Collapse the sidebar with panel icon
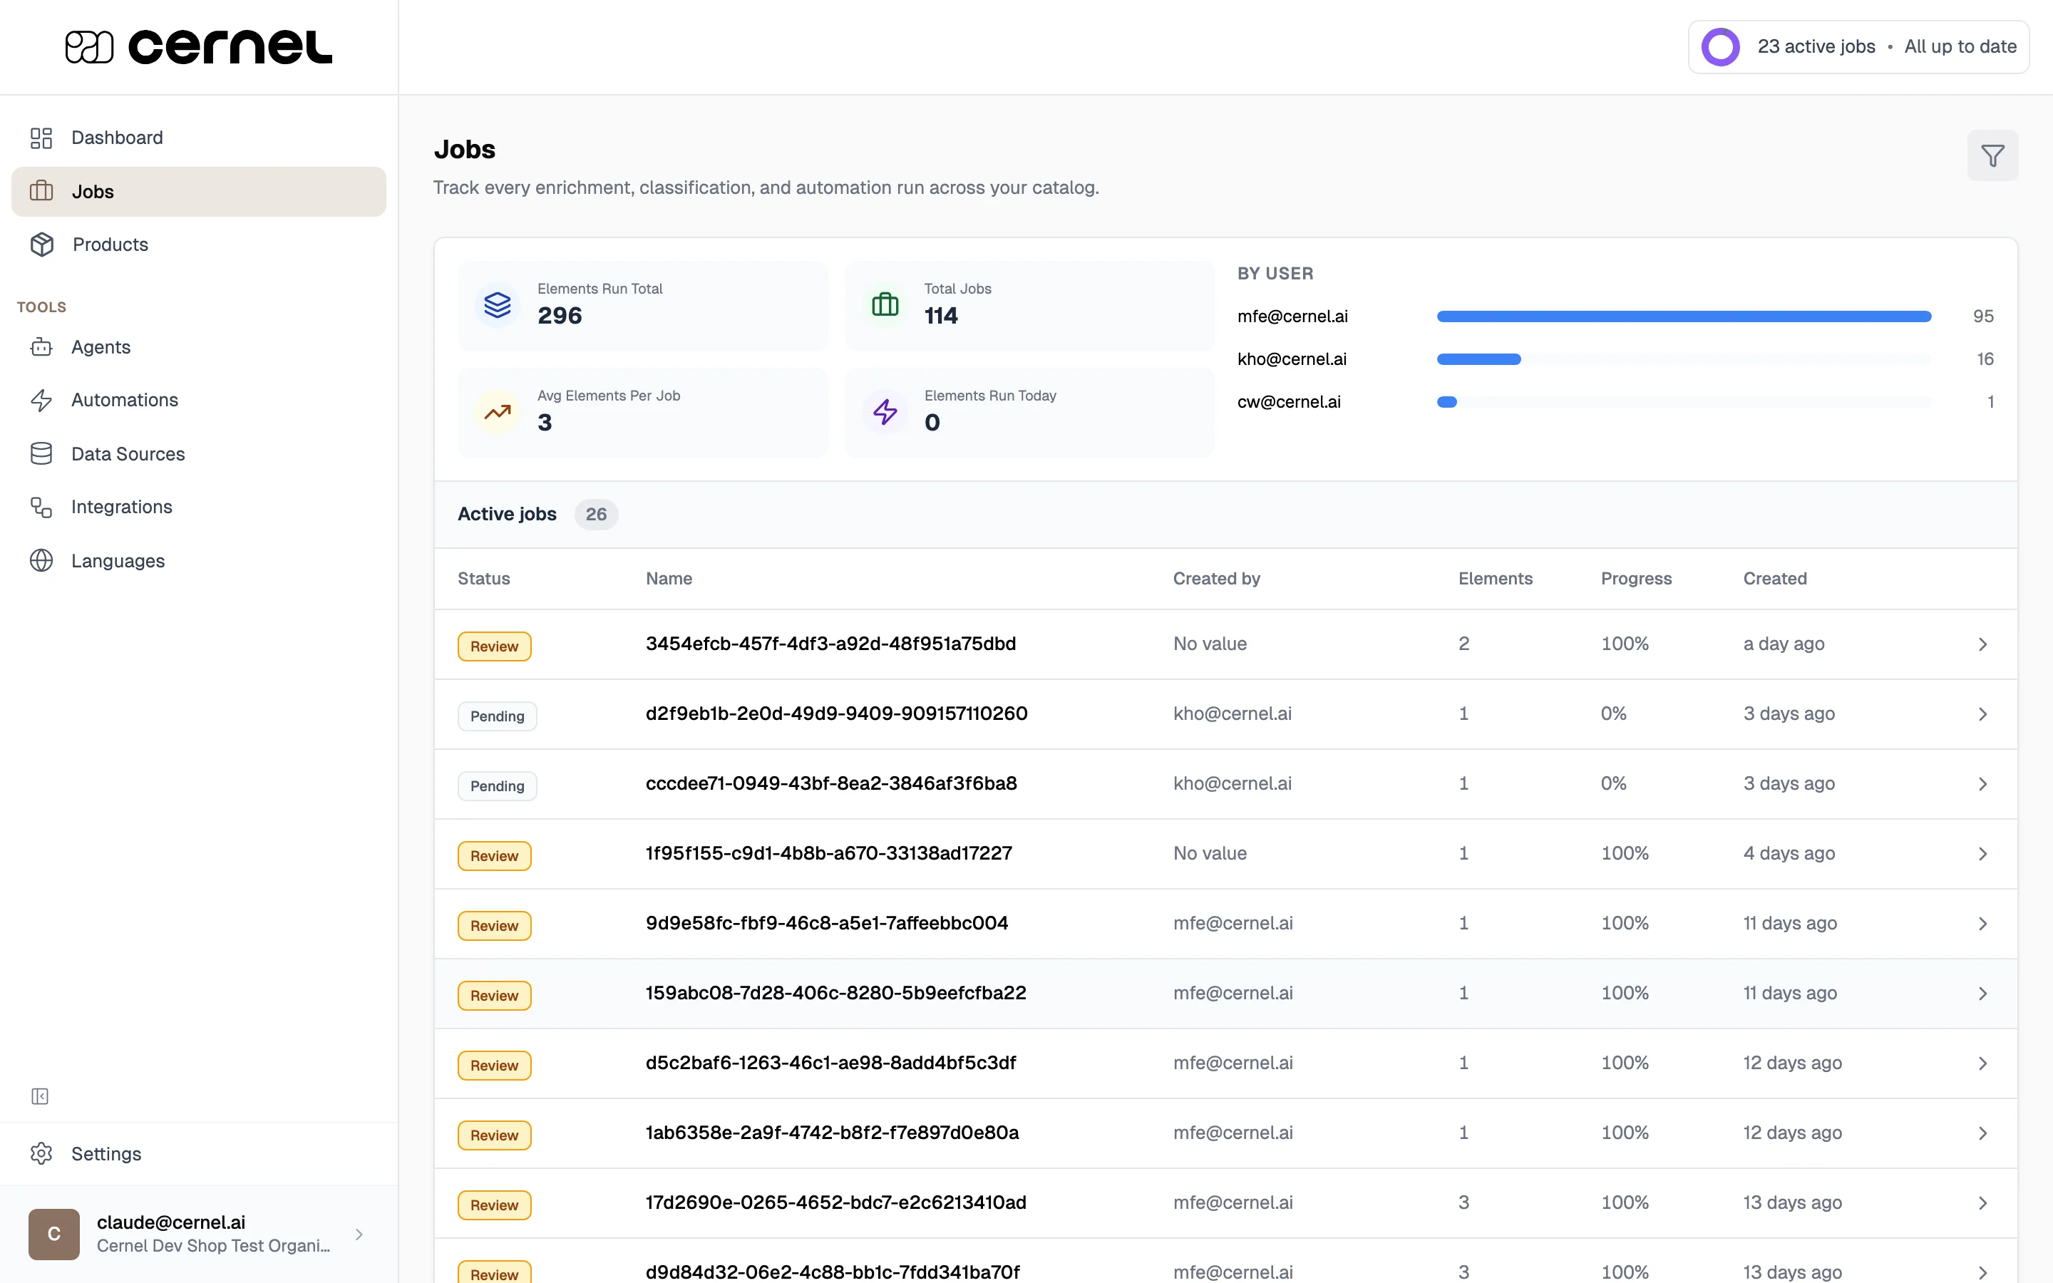Screen dimensions: 2053x1283 (x=40, y=1096)
